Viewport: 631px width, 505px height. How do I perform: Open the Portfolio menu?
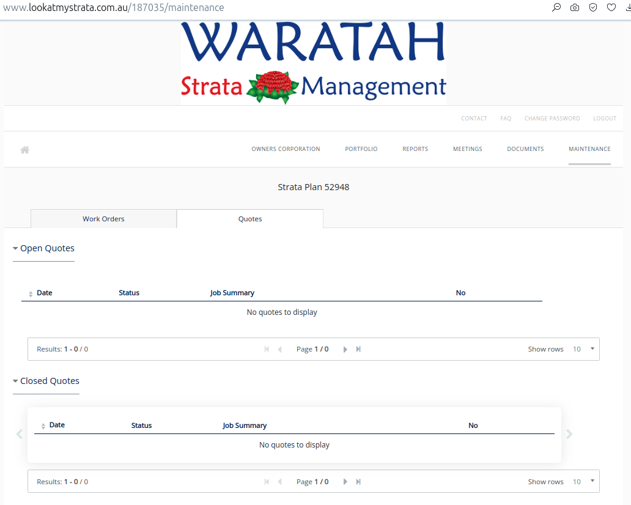pyautogui.click(x=361, y=149)
